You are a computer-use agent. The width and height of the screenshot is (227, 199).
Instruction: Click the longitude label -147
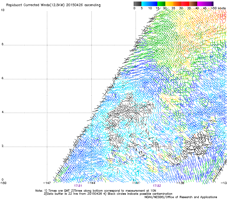(47, 183)
